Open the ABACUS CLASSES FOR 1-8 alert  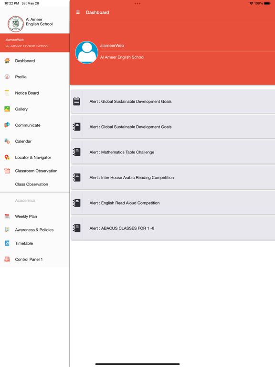pyautogui.click(x=173, y=228)
